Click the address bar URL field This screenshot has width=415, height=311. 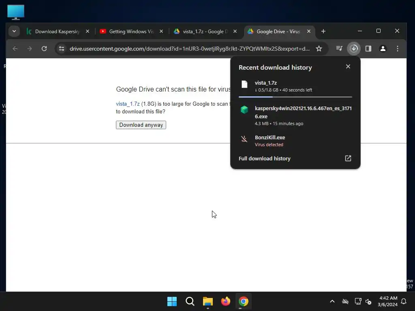[190, 49]
